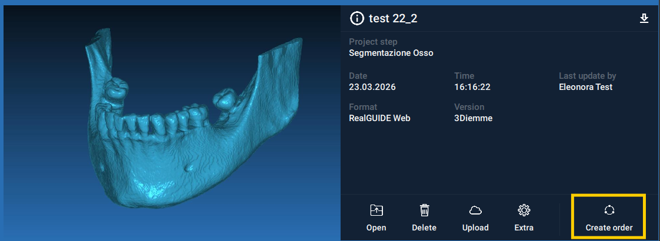Click the Extra gear icon
Screen dimensions: 660x241
(524, 210)
